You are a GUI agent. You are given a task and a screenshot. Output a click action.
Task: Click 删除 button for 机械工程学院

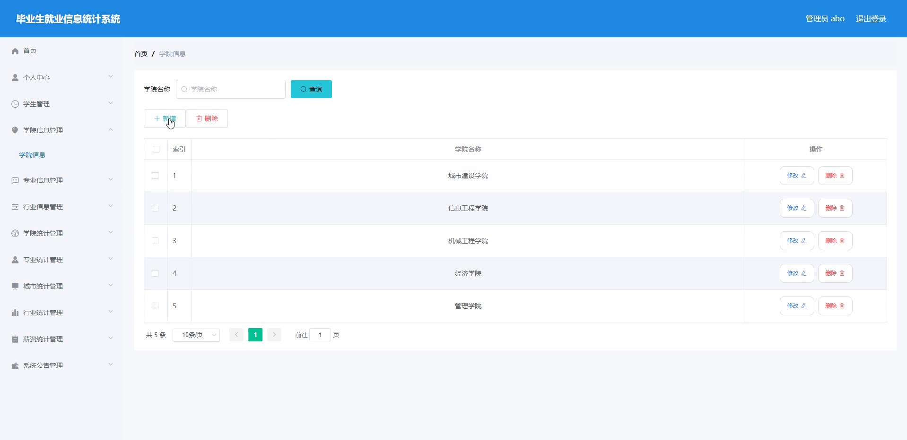(835, 241)
